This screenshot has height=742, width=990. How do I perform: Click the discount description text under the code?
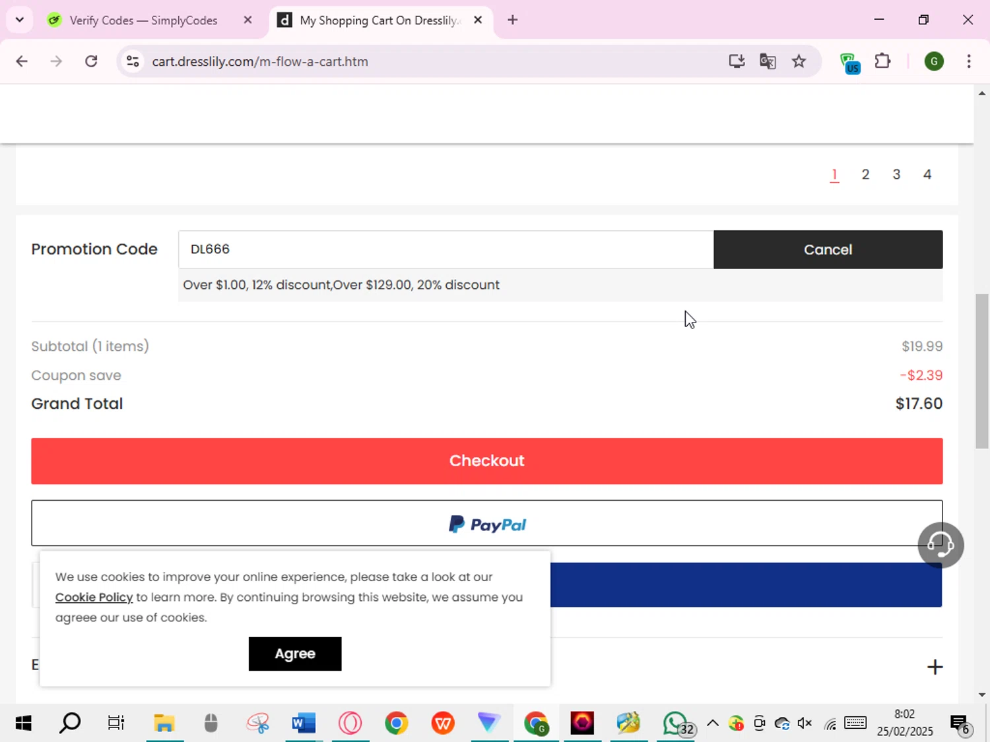341,285
